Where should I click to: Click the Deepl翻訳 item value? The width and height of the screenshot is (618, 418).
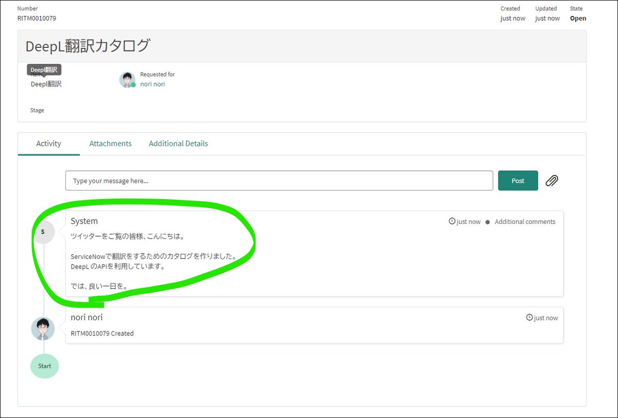(x=46, y=84)
